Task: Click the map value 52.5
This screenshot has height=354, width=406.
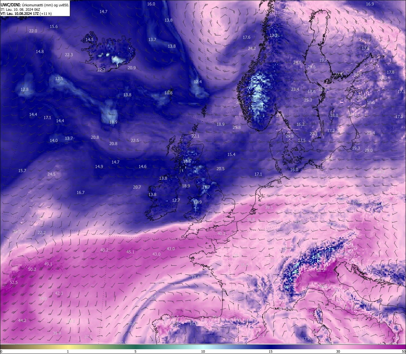Action: (14, 283)
